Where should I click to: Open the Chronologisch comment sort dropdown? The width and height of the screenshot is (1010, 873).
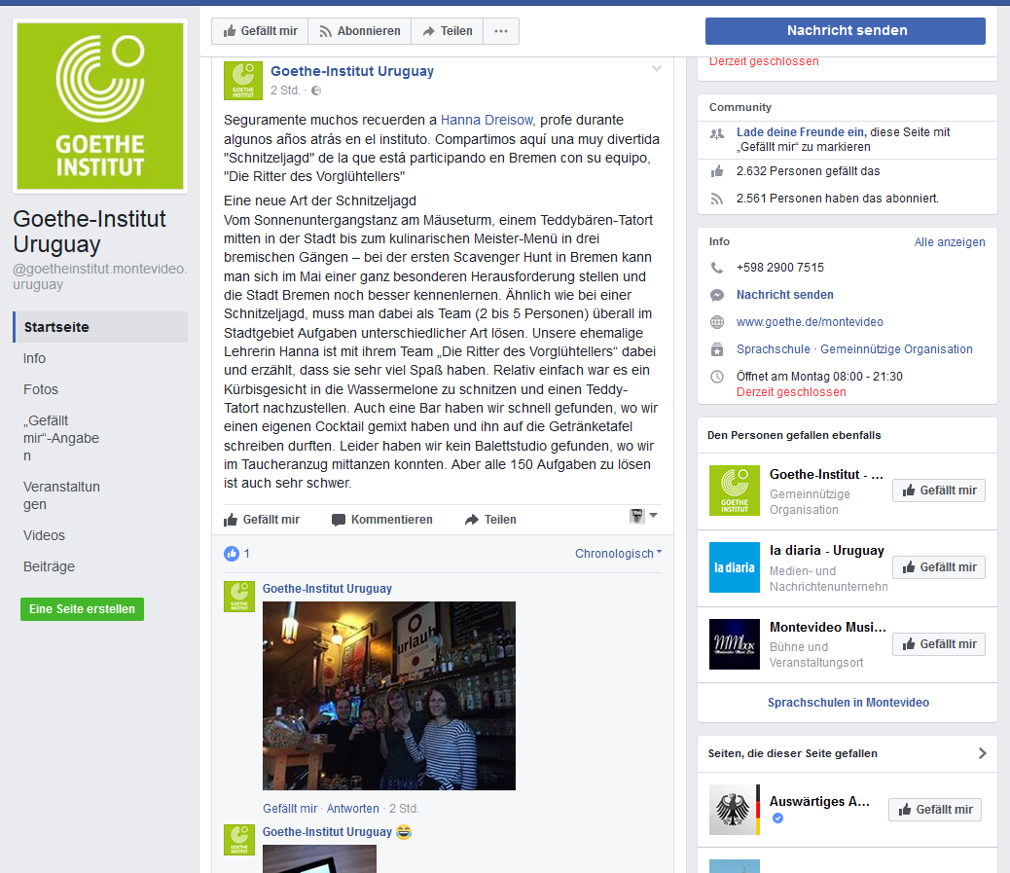point(618,554)
